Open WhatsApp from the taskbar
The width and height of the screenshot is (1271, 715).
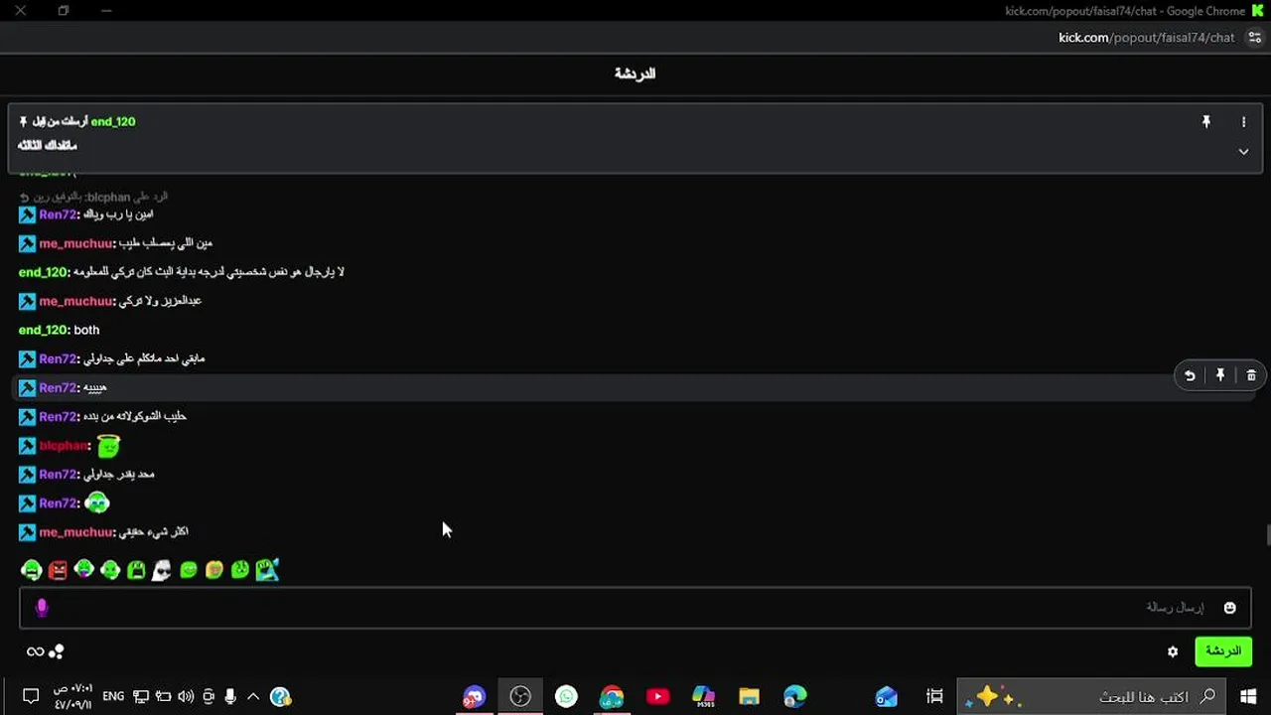click(566, 696)
